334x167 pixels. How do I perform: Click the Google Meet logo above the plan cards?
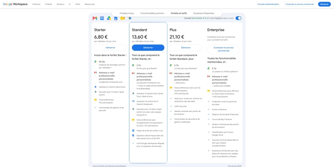tap(122, 18)
